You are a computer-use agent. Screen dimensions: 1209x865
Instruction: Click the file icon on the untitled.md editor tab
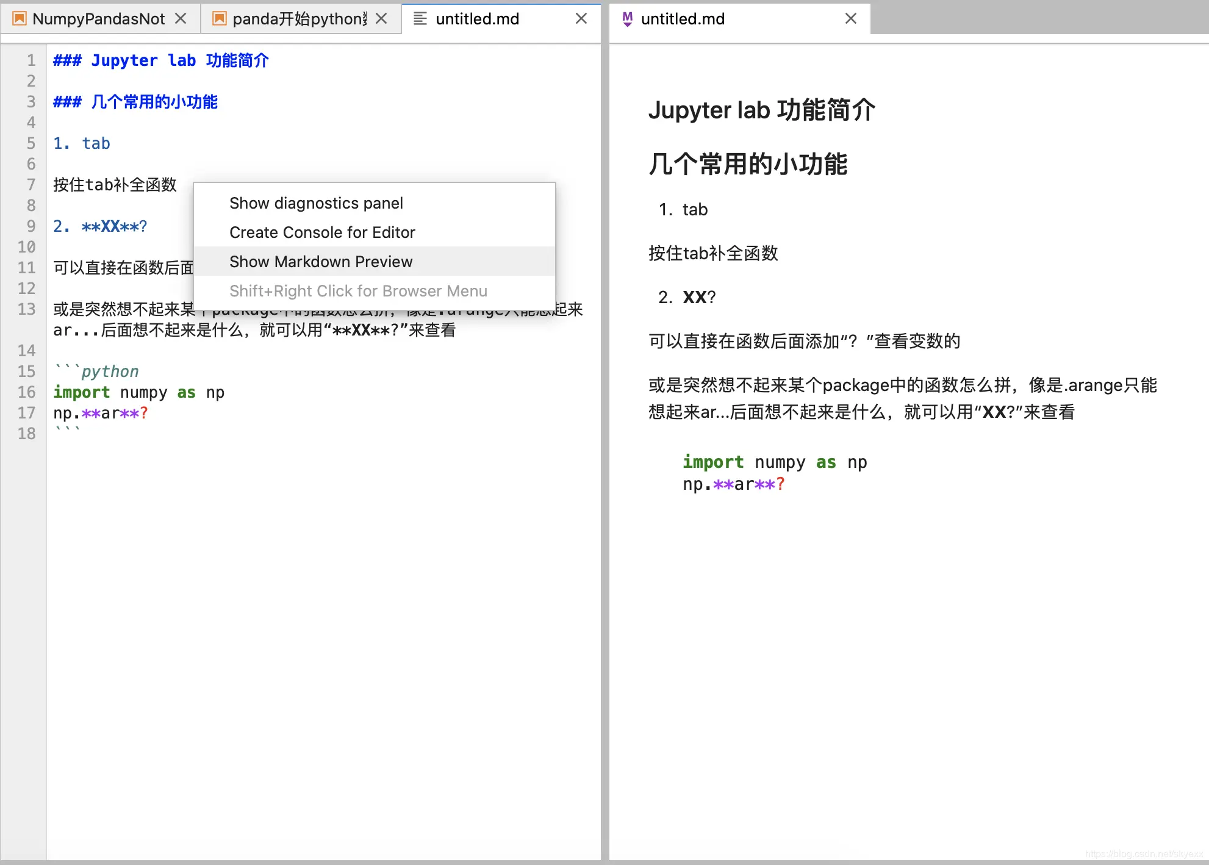[419, 18]
